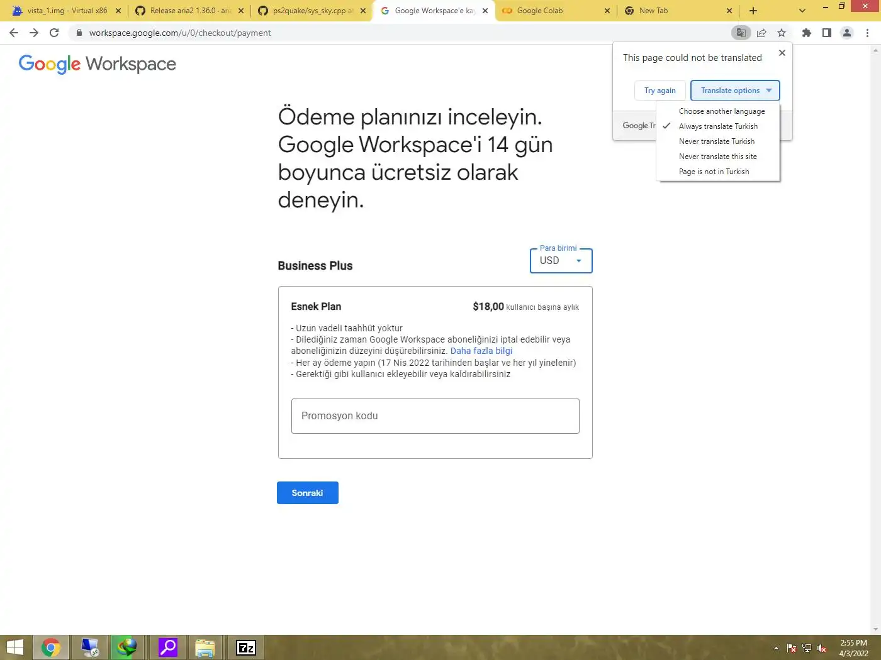This screenshot has height=660, width=881.
Task: Open the Para birimi USD dropdown
Action: 561,261
